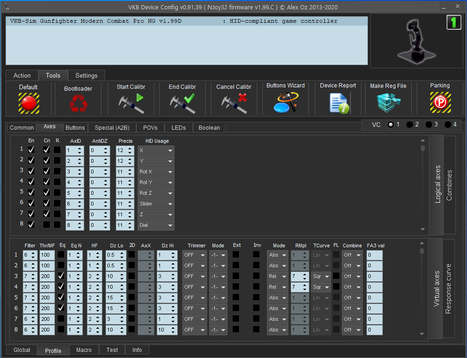This screenshot has width=467, height=358.
Task: Open the Info bottom tab
Action: click(137, 350)
